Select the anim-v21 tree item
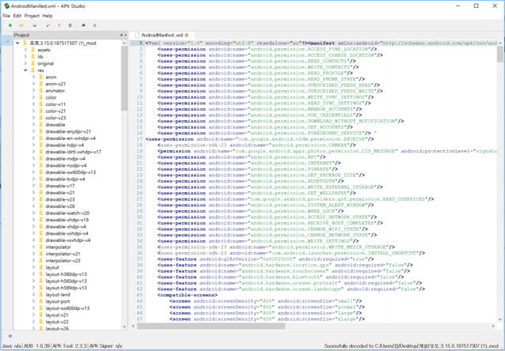The image size is (505, 351). (x=55, y=84)
